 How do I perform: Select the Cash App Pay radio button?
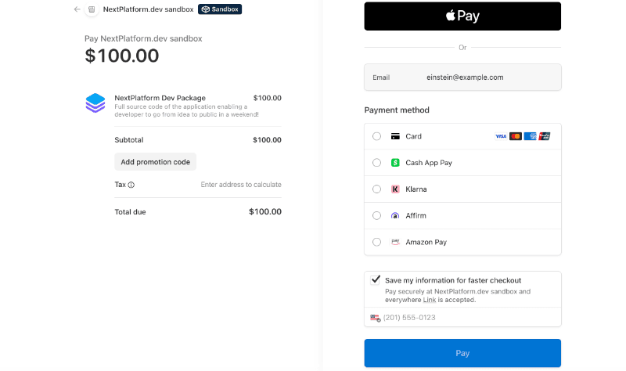377,163
